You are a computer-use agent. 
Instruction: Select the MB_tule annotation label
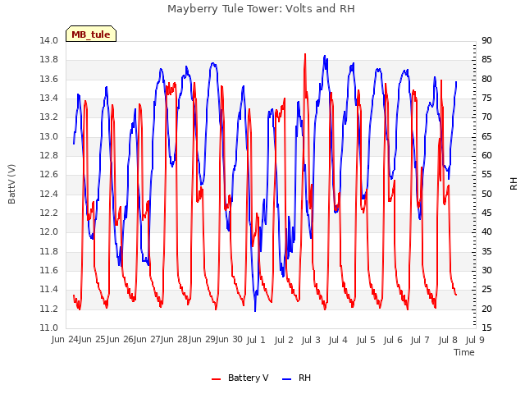coord(91,34)
